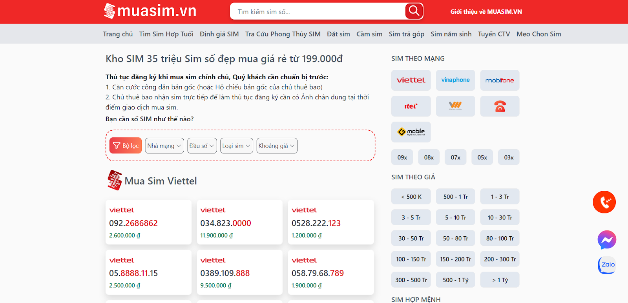Open SIM card 092.2686862

[x=148, y=222]
